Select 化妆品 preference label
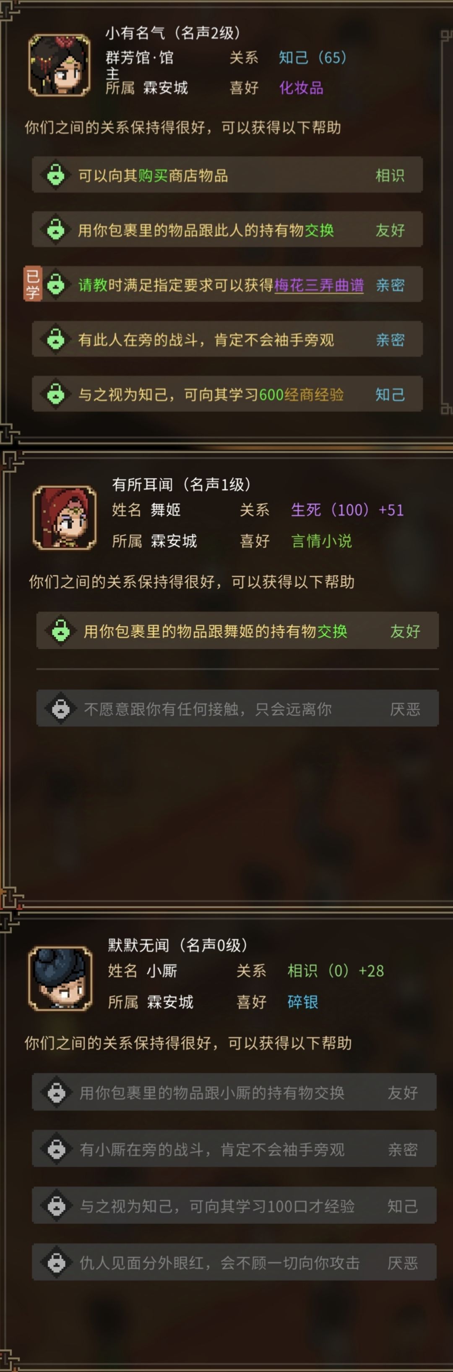 coord(301,88)
